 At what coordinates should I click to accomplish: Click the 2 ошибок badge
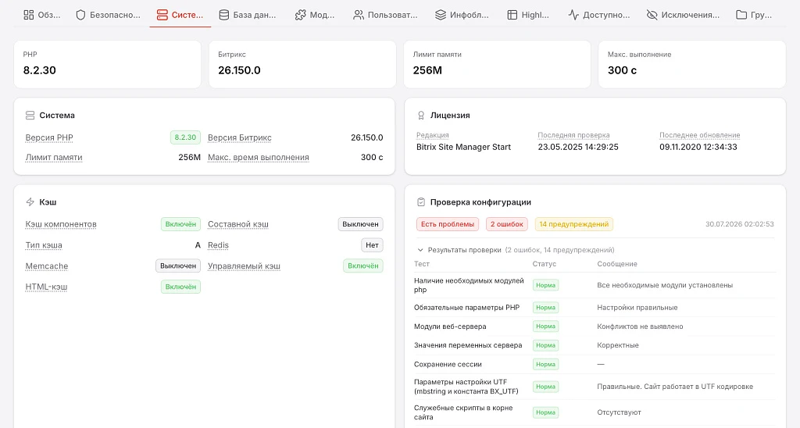tap(506, 224)
